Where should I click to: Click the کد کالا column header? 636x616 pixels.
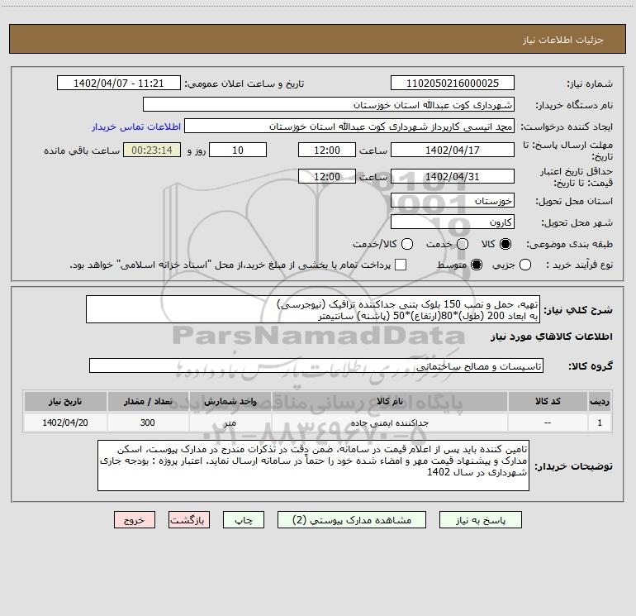[548, 401]
